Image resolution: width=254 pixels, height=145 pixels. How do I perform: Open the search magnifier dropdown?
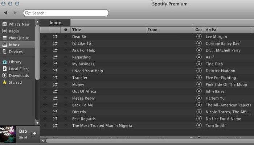(28, 13)
